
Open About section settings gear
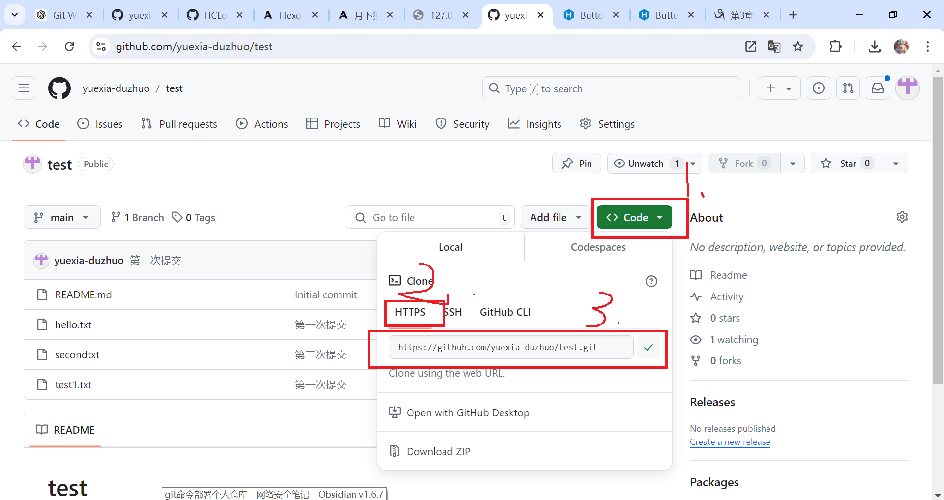[902, 217]
